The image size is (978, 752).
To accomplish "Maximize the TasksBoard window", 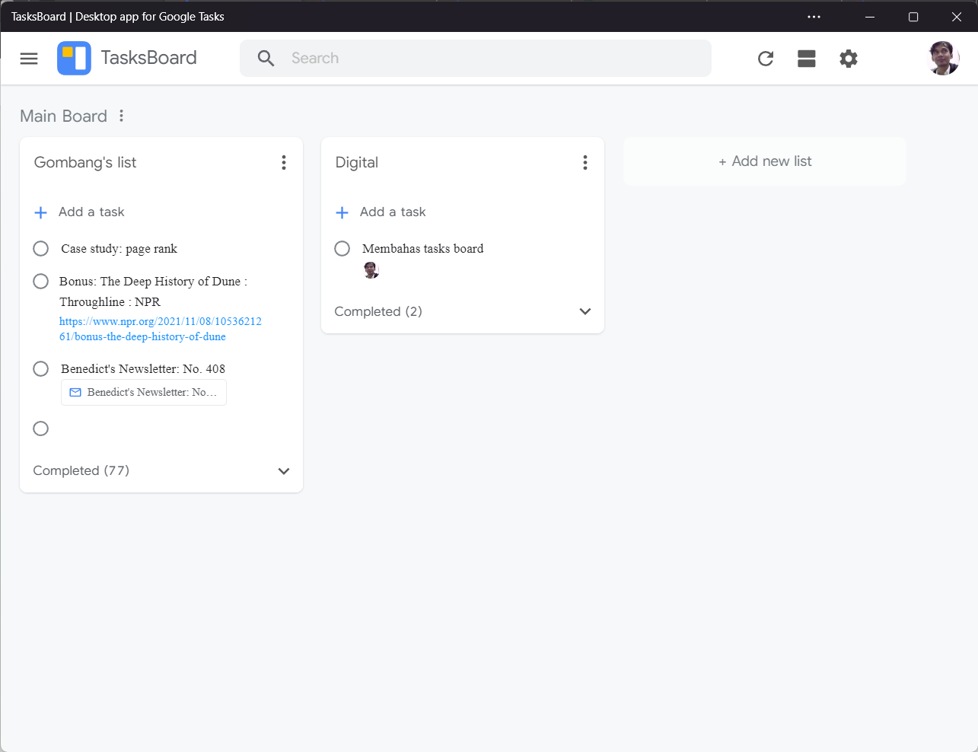I will click(913, 17).
